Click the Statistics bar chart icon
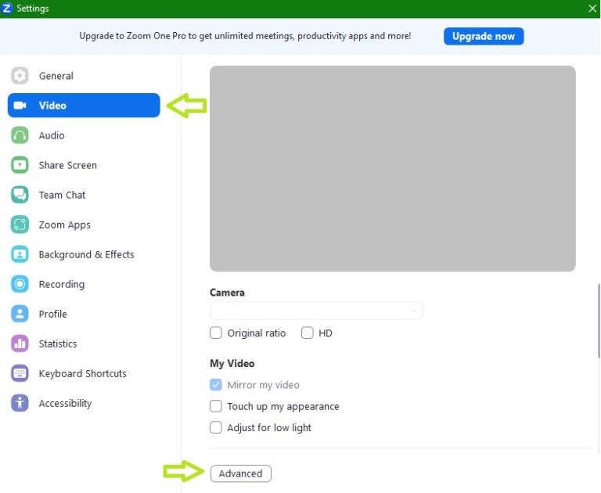 click(x=20, y=344)
